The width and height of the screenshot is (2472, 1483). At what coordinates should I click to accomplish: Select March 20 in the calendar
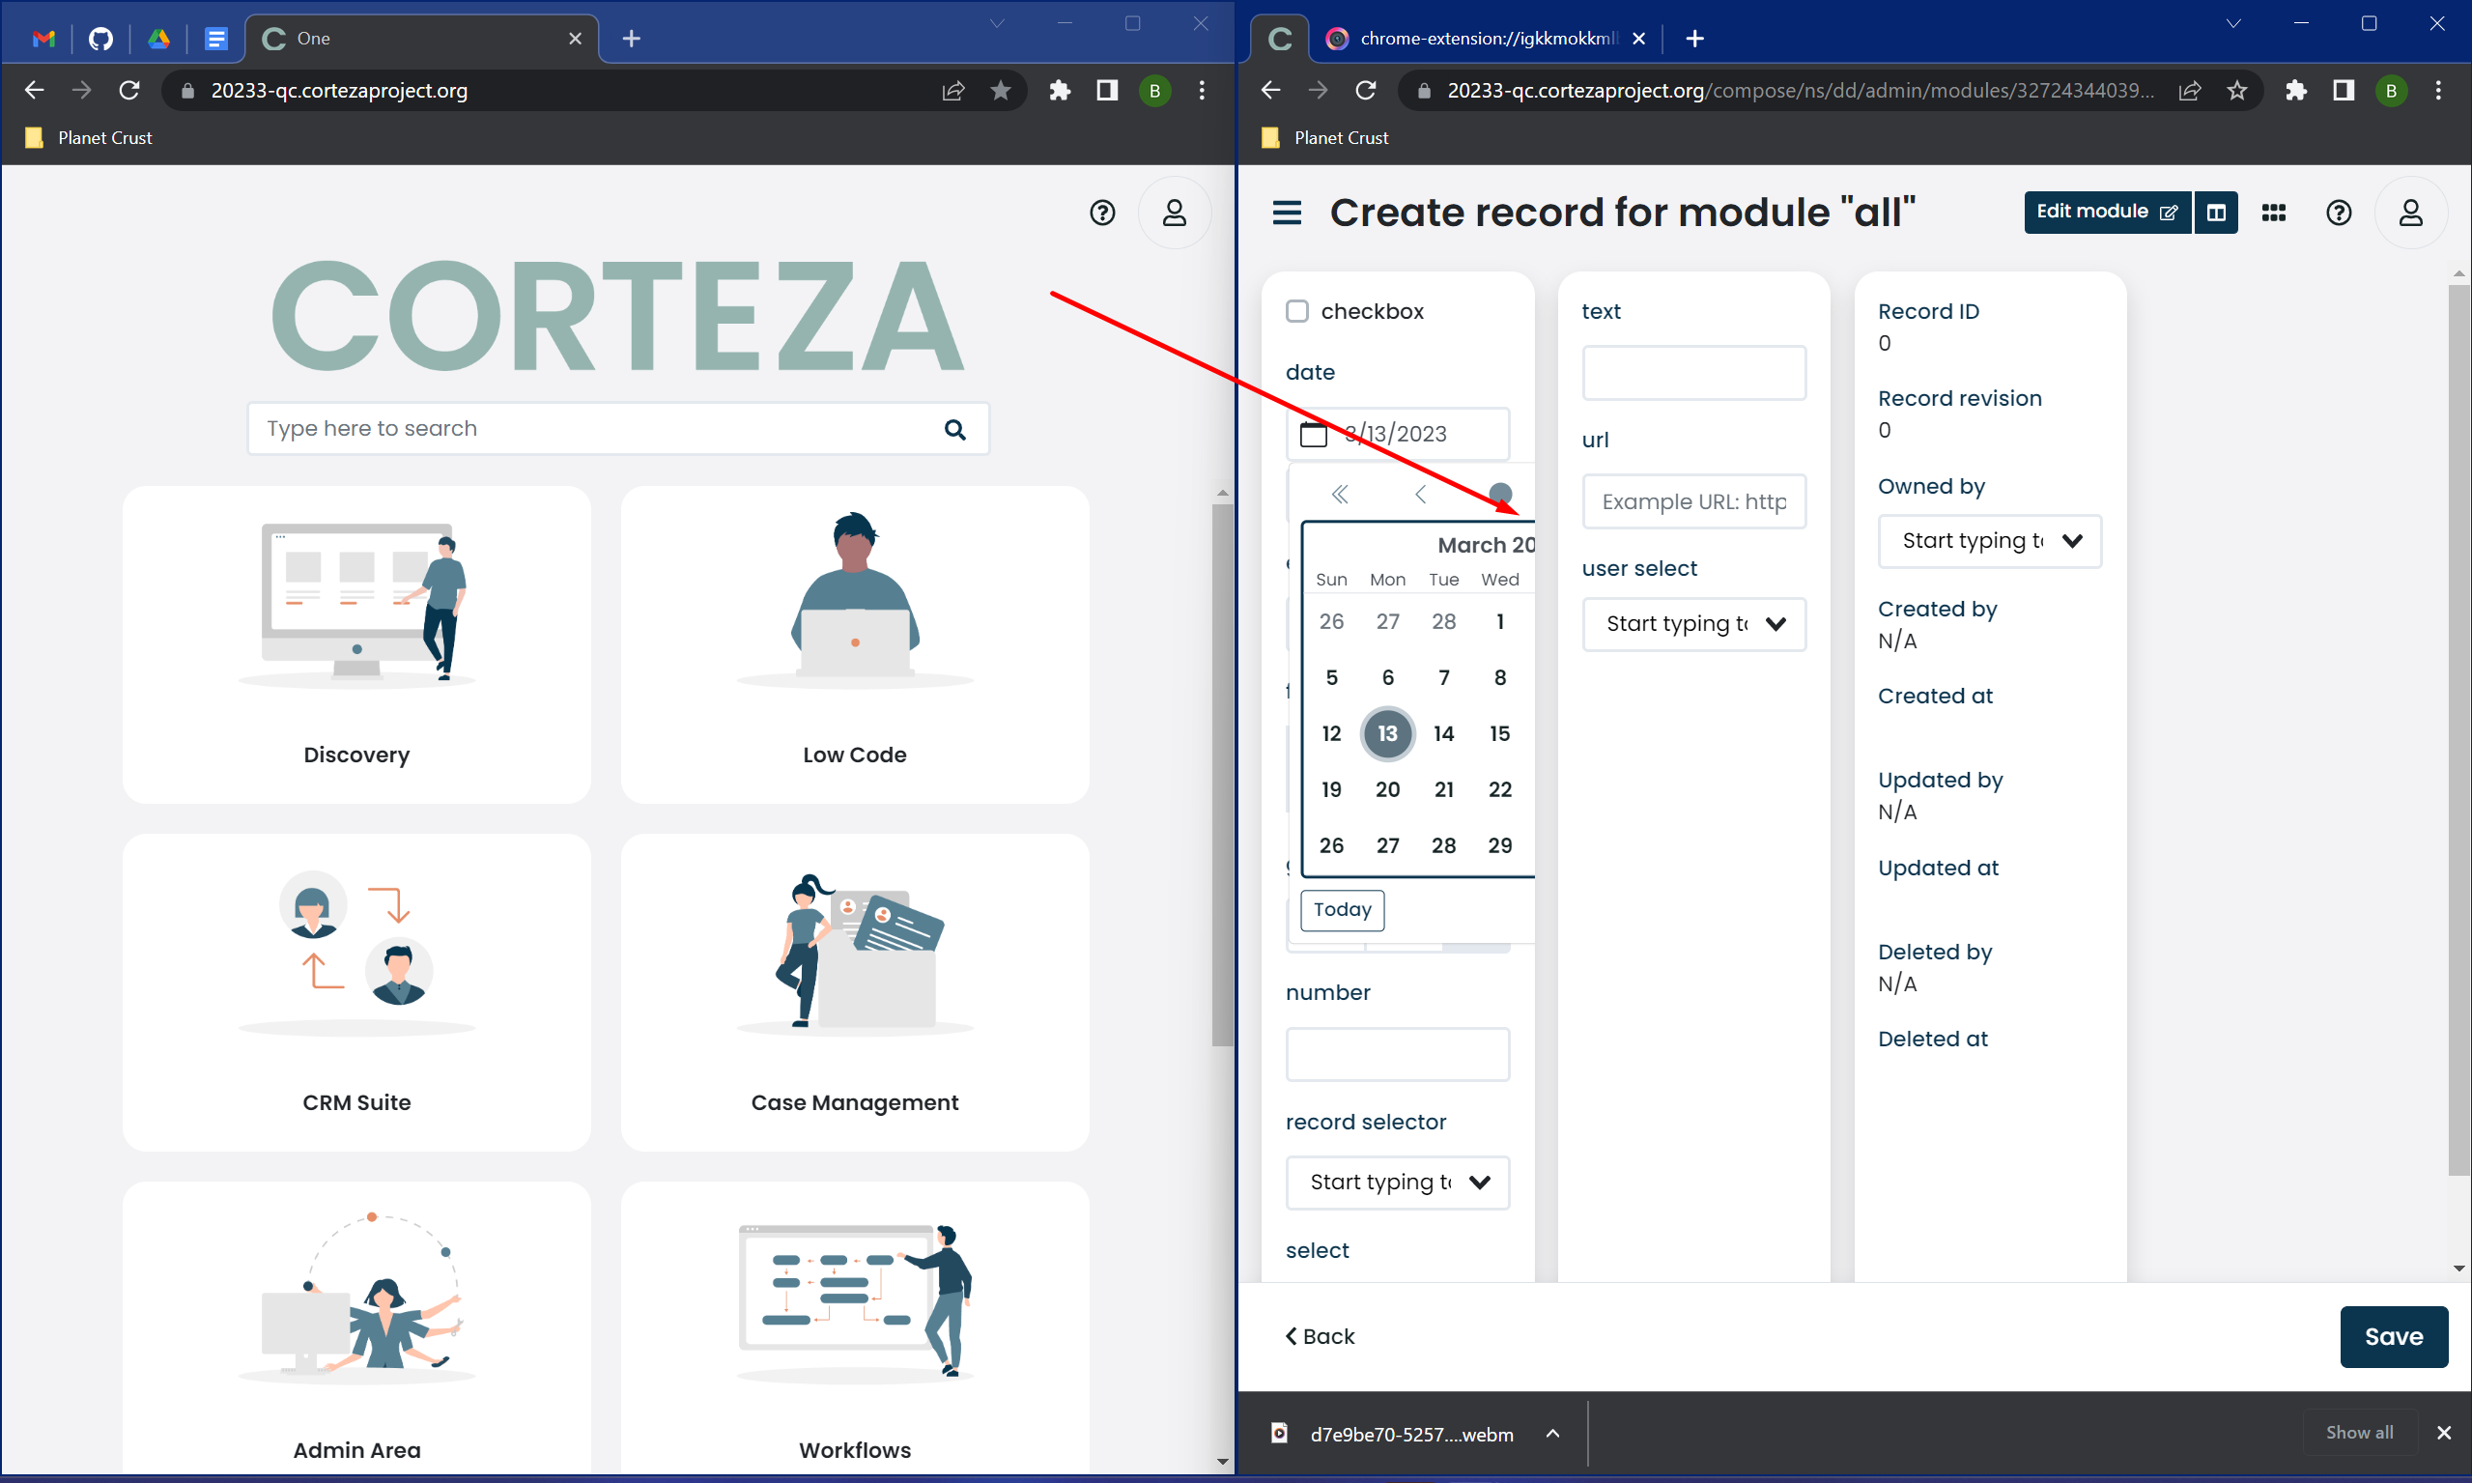coord(1387,789)
